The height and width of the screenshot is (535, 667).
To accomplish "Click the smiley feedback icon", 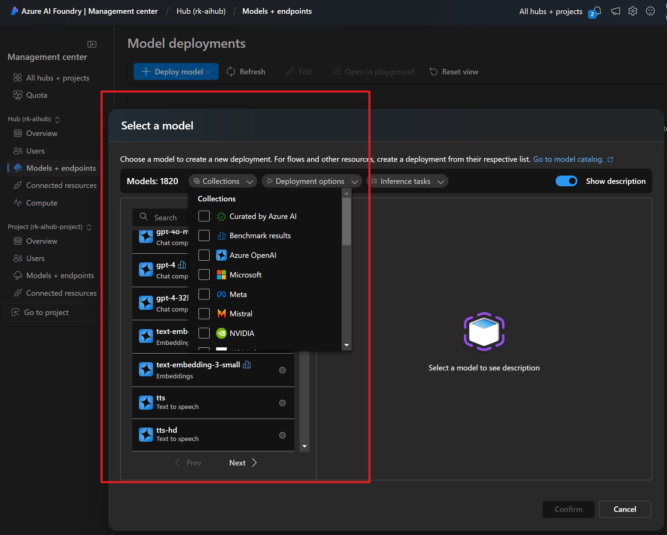I will click(x=650, y=11).
